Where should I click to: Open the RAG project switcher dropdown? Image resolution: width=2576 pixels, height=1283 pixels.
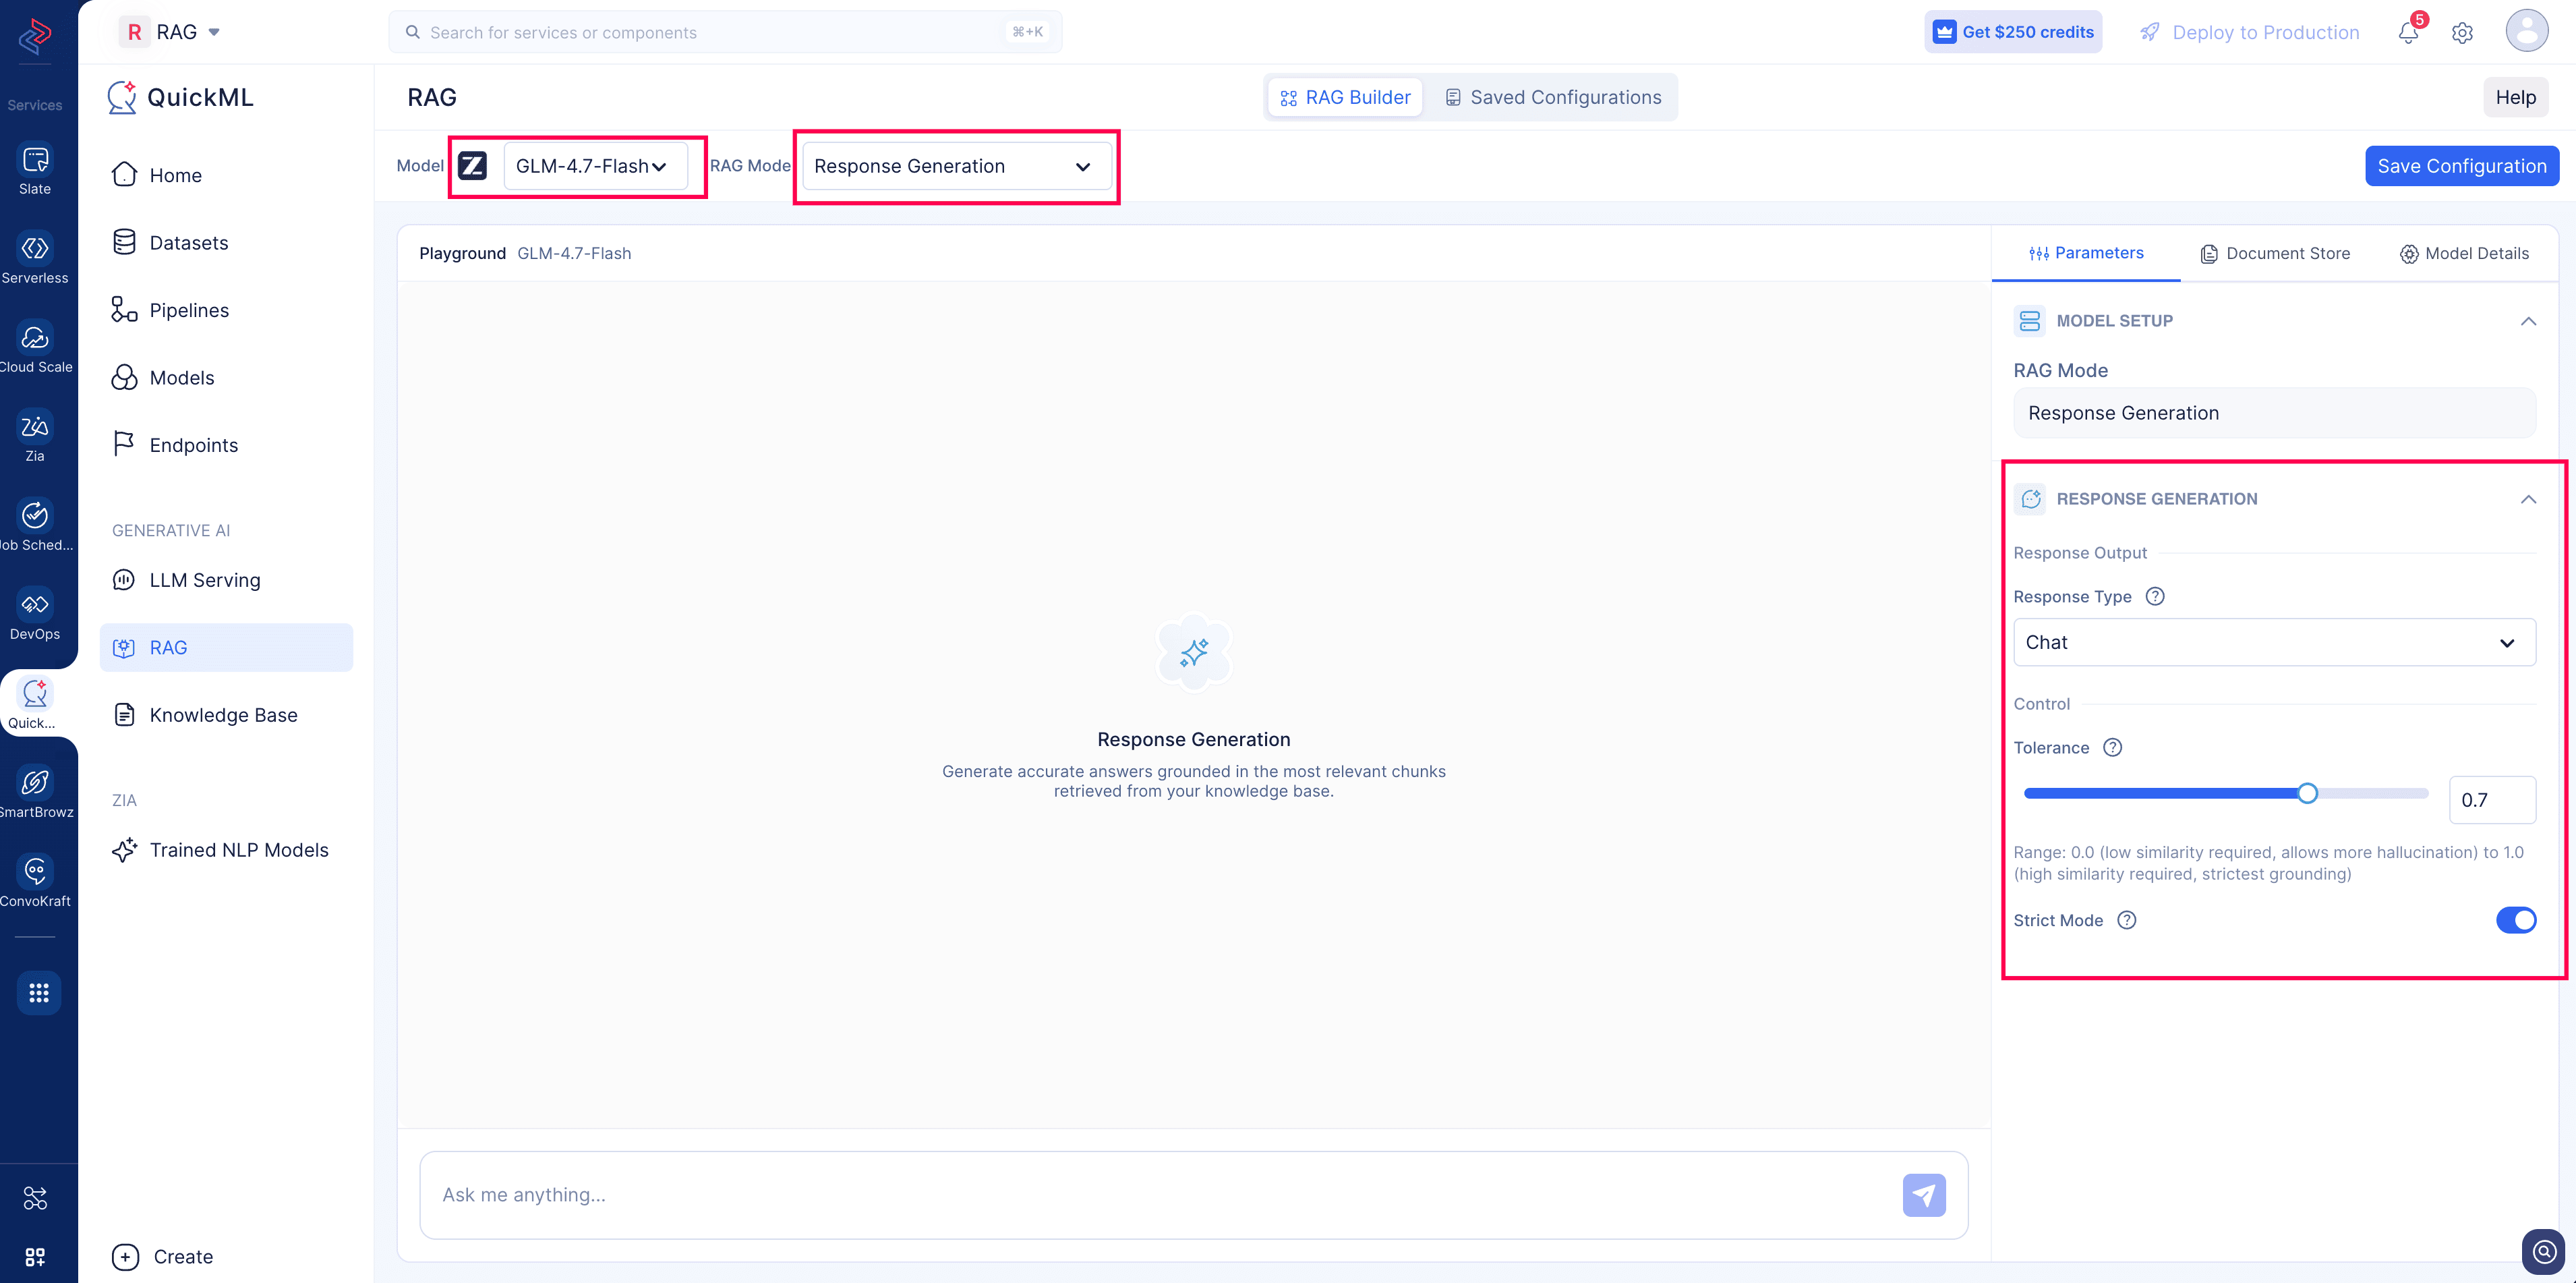(171, 32)
